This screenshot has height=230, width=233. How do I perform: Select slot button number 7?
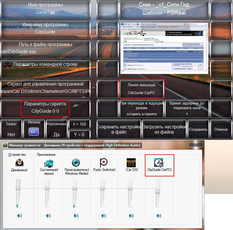click(x=221, y=10)
